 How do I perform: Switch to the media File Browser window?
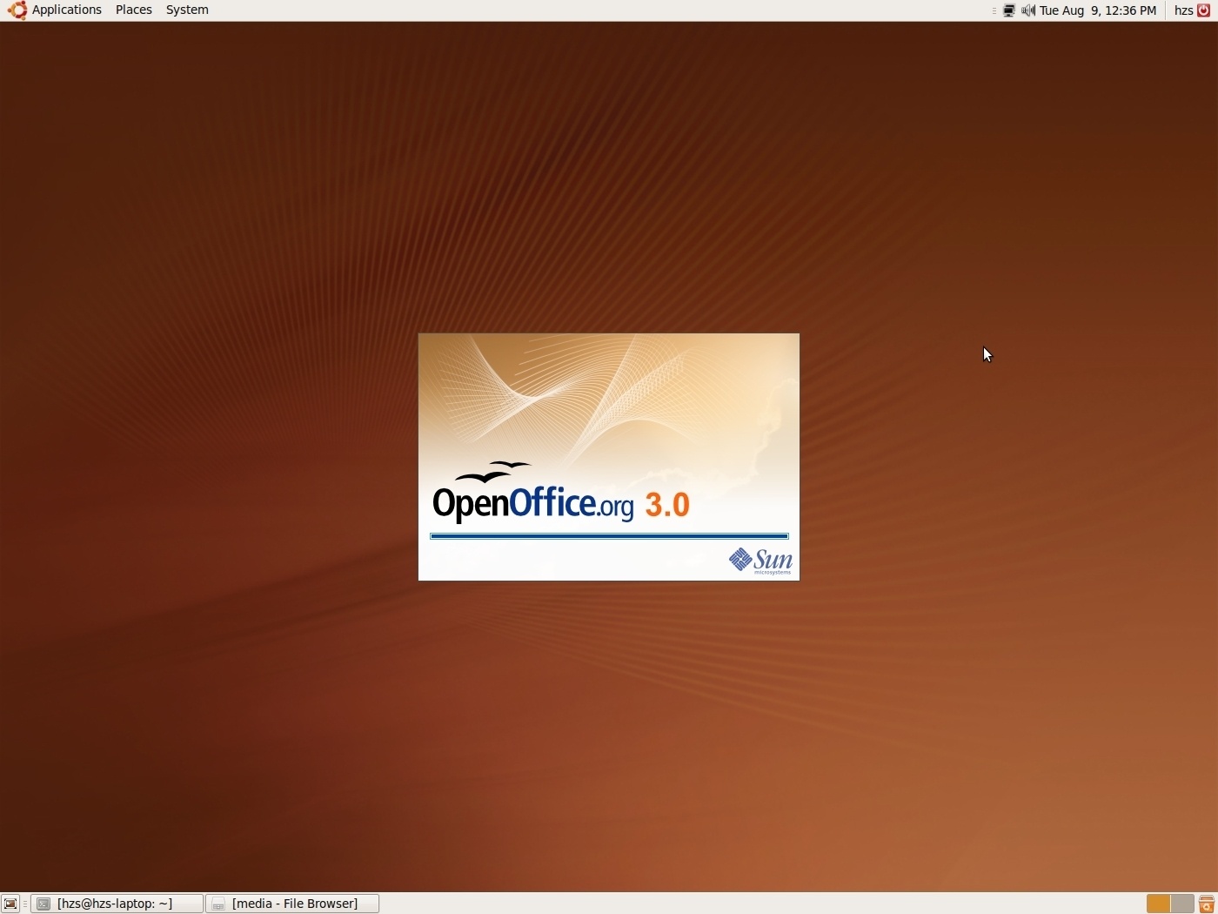point(292,904)
